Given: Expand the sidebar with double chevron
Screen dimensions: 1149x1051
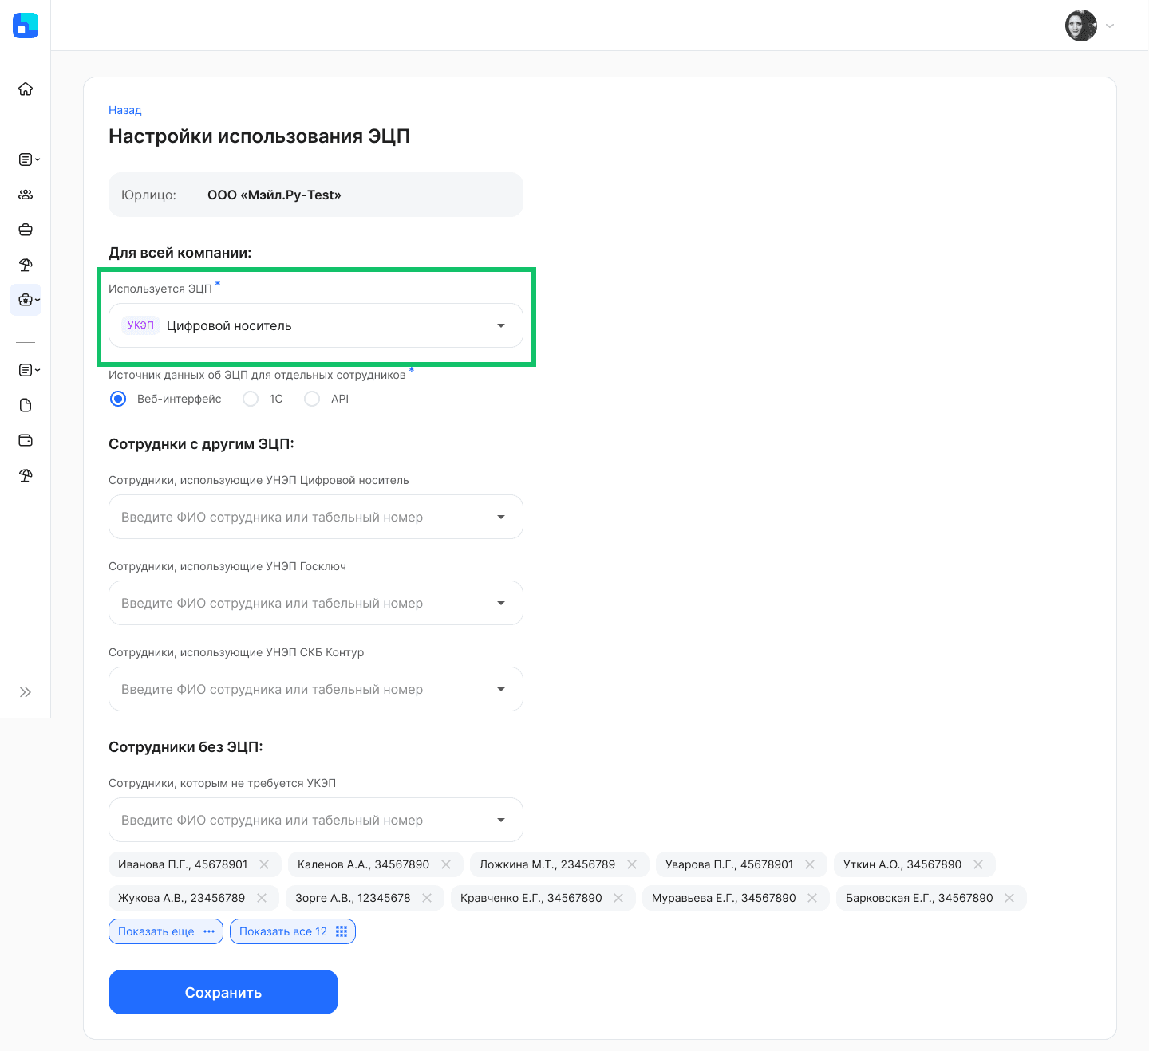Looking at the screenshot, I should click(26, 692).
